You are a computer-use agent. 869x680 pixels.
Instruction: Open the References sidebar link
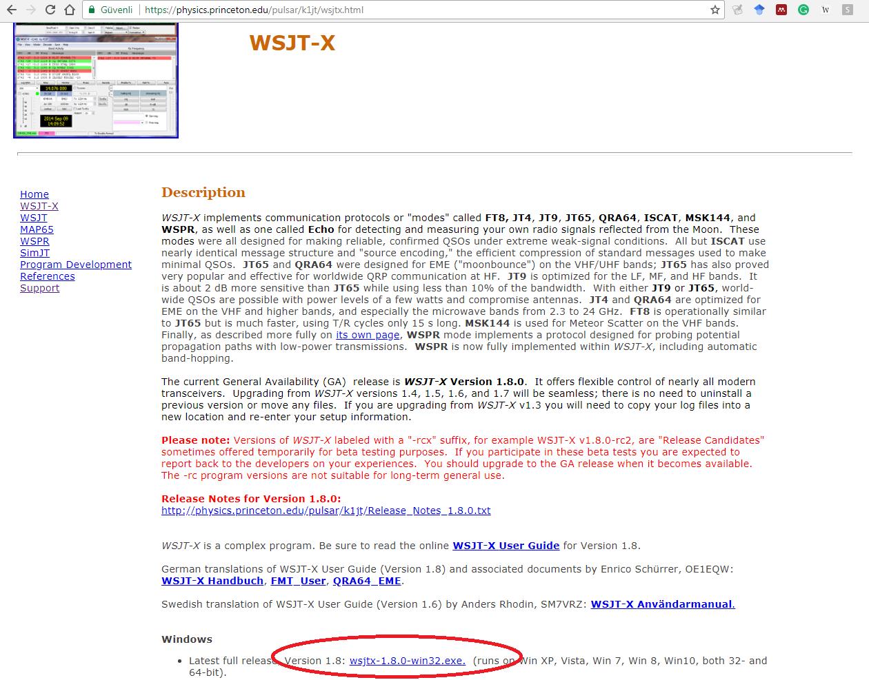(x=48, y=276)
